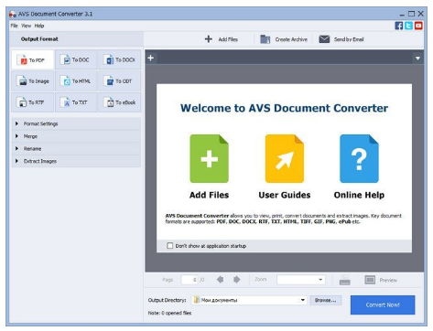Open the Facebook icon in header

399,26
